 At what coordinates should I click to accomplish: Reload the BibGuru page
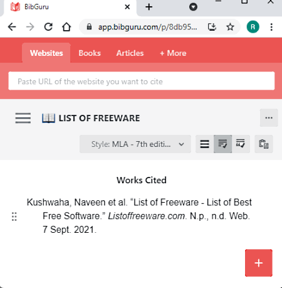click(48, 27)
